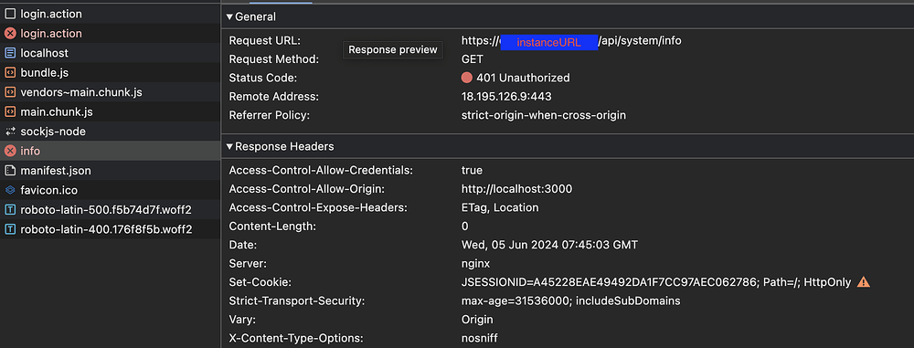Click the red error icon beside info request
The height and width of the screenshot is (348, 914).
tap(10, 151)
